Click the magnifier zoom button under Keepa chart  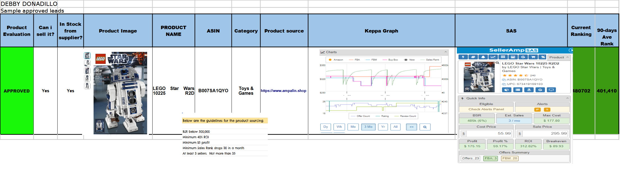click(x=425, y=127)
